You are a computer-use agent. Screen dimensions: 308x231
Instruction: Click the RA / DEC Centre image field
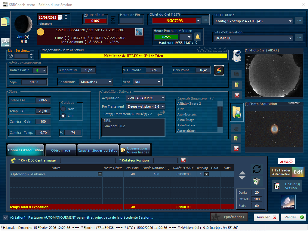click(88, 160)
